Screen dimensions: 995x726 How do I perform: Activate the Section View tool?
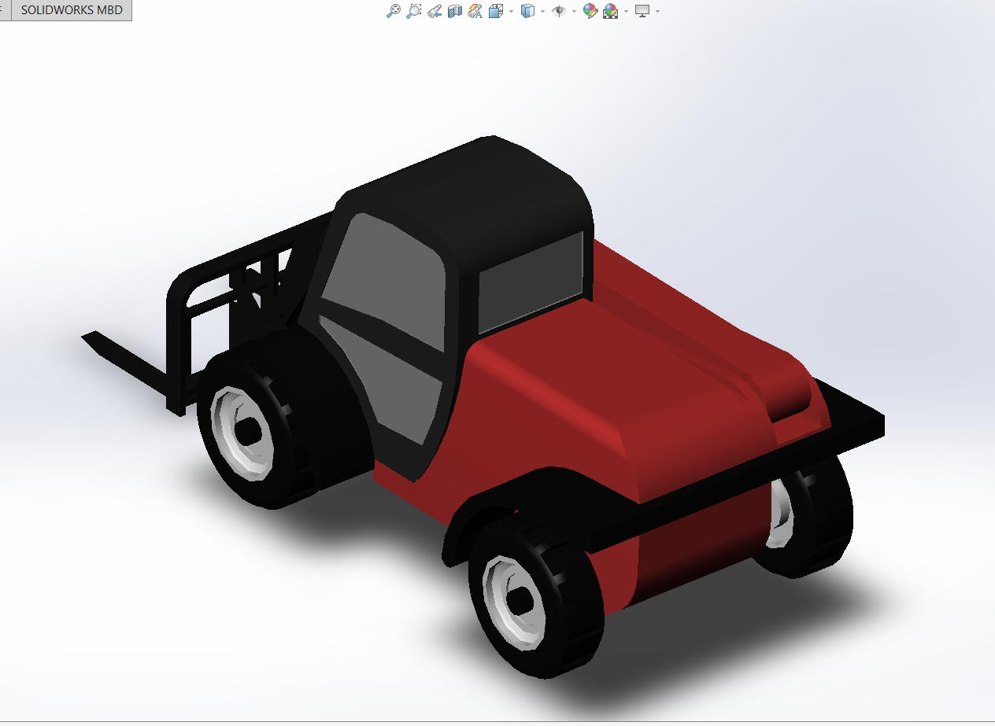pyautogui.click(x=455, y=11)
